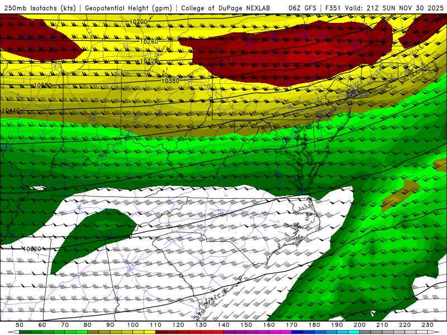Click the 230 value on the color scale
This screenshot has width=447, height=335.
pyautogui.click(x=427, y=325)
